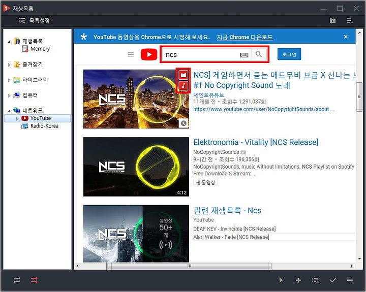Open the 세인트유튜브 channel link
Image resolution: width=366 pixels, height=292 pixels.
tap(209, 95)
